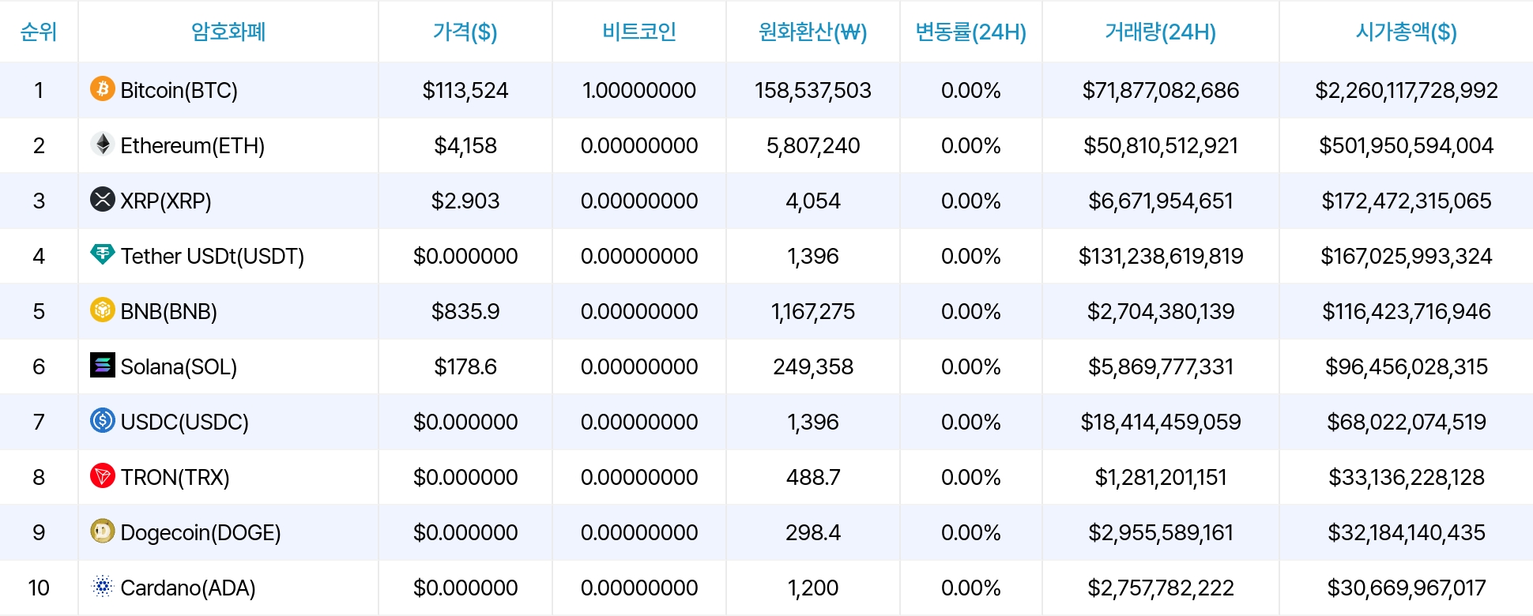Click the Tether green logo icon

tap(103, 254)
